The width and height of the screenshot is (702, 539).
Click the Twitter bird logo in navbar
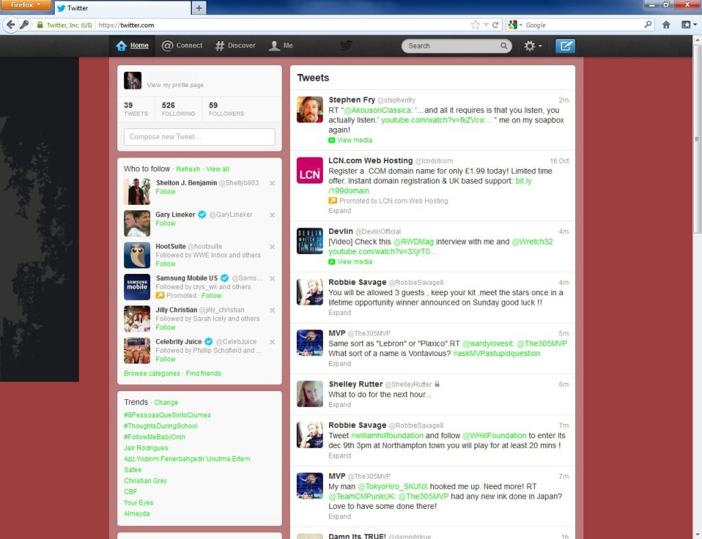click(x=346, y=46)
